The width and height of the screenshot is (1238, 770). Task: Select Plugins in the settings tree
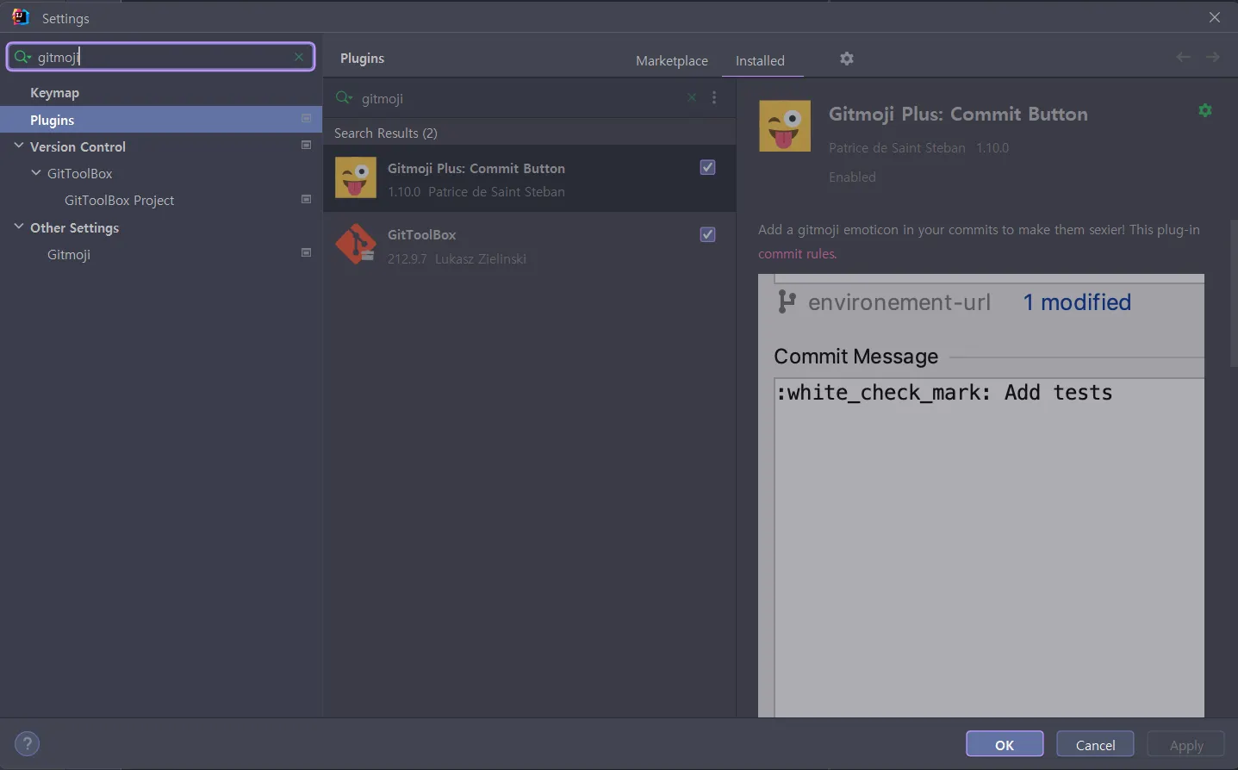pos(161,120)
